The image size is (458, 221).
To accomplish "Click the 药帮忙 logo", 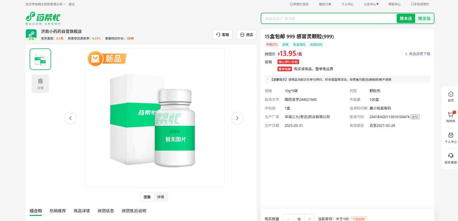I will point(43,18).
